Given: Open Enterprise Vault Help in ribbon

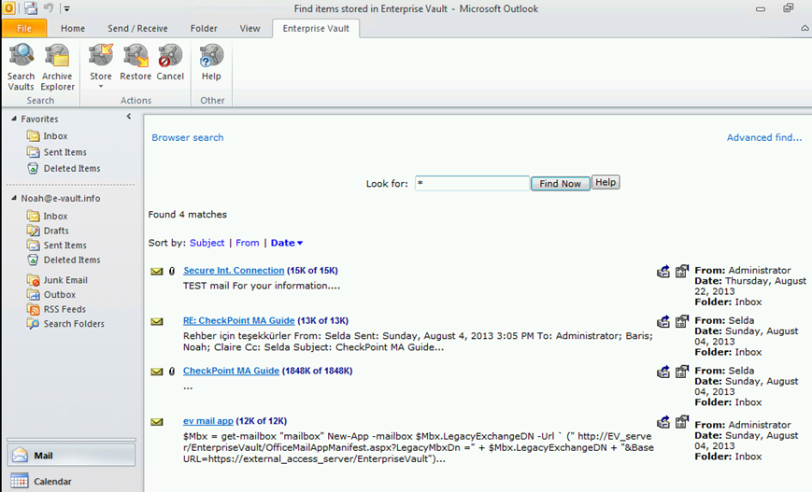Looking at the screenshot, I should (211, 62).
